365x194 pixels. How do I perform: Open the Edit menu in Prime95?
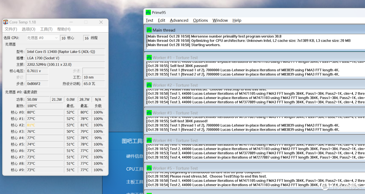[x=162, y=21]
